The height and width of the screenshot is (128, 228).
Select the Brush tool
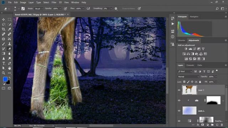pyautogui.click(x=4, y=44)
